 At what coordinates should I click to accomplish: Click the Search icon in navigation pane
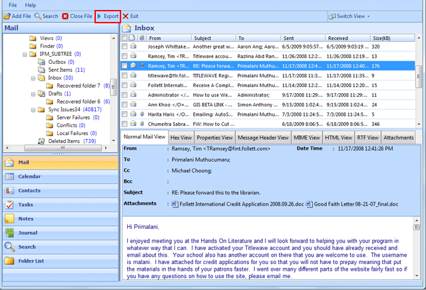pyautogui.click(x=9, y=247)
